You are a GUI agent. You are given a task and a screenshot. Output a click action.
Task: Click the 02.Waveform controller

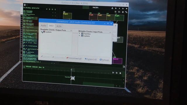click(x=30, y=15)
